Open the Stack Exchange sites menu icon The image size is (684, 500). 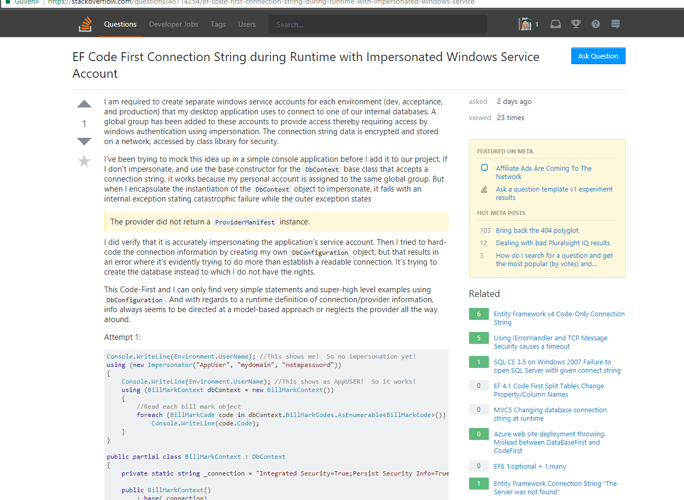pos(616,24)
